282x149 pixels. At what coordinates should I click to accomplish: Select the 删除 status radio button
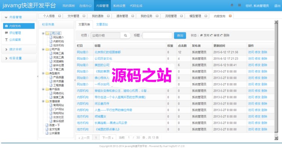click(221, 35)
